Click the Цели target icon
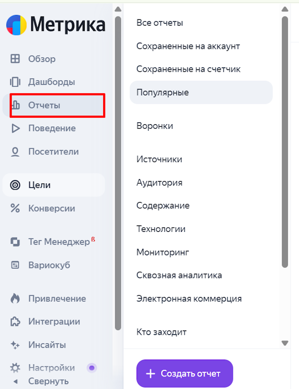 click(15, 185)
